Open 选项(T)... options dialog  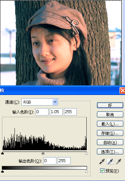point(110,152)
